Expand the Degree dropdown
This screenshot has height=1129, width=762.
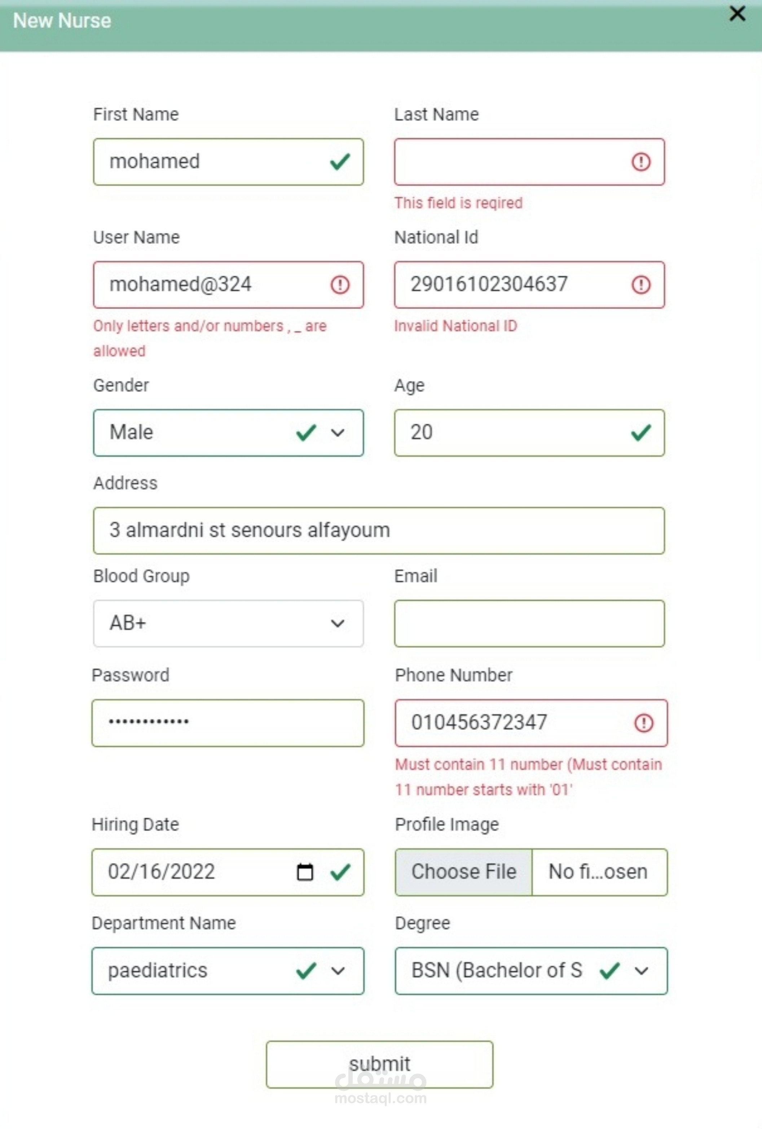641,971
